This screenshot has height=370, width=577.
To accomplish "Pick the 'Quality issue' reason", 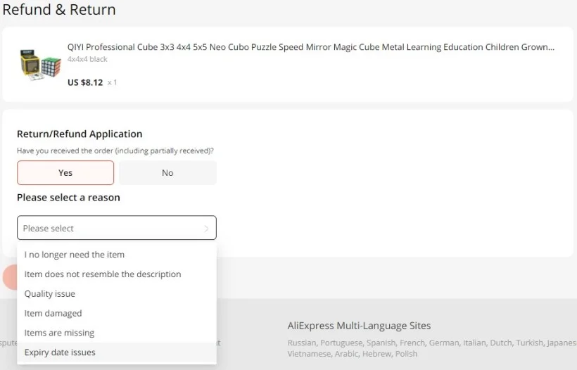I will 117,293.
